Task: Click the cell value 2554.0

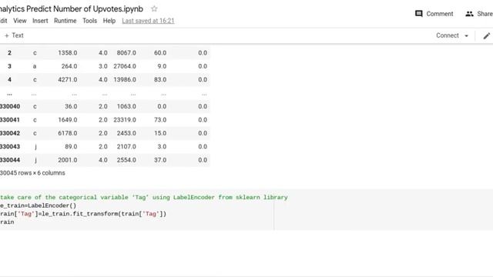Action: pyautogui.click(x=126, y=160)
